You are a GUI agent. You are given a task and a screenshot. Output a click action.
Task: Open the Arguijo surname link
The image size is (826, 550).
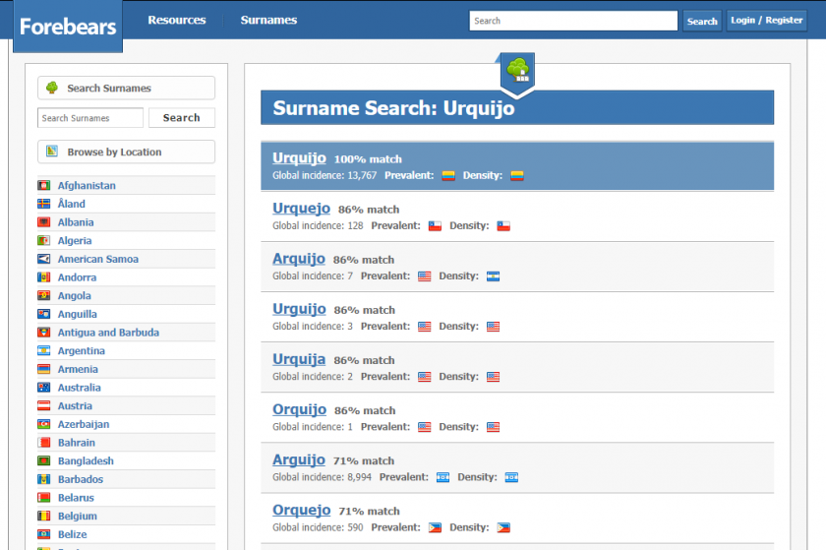point(299,459)
